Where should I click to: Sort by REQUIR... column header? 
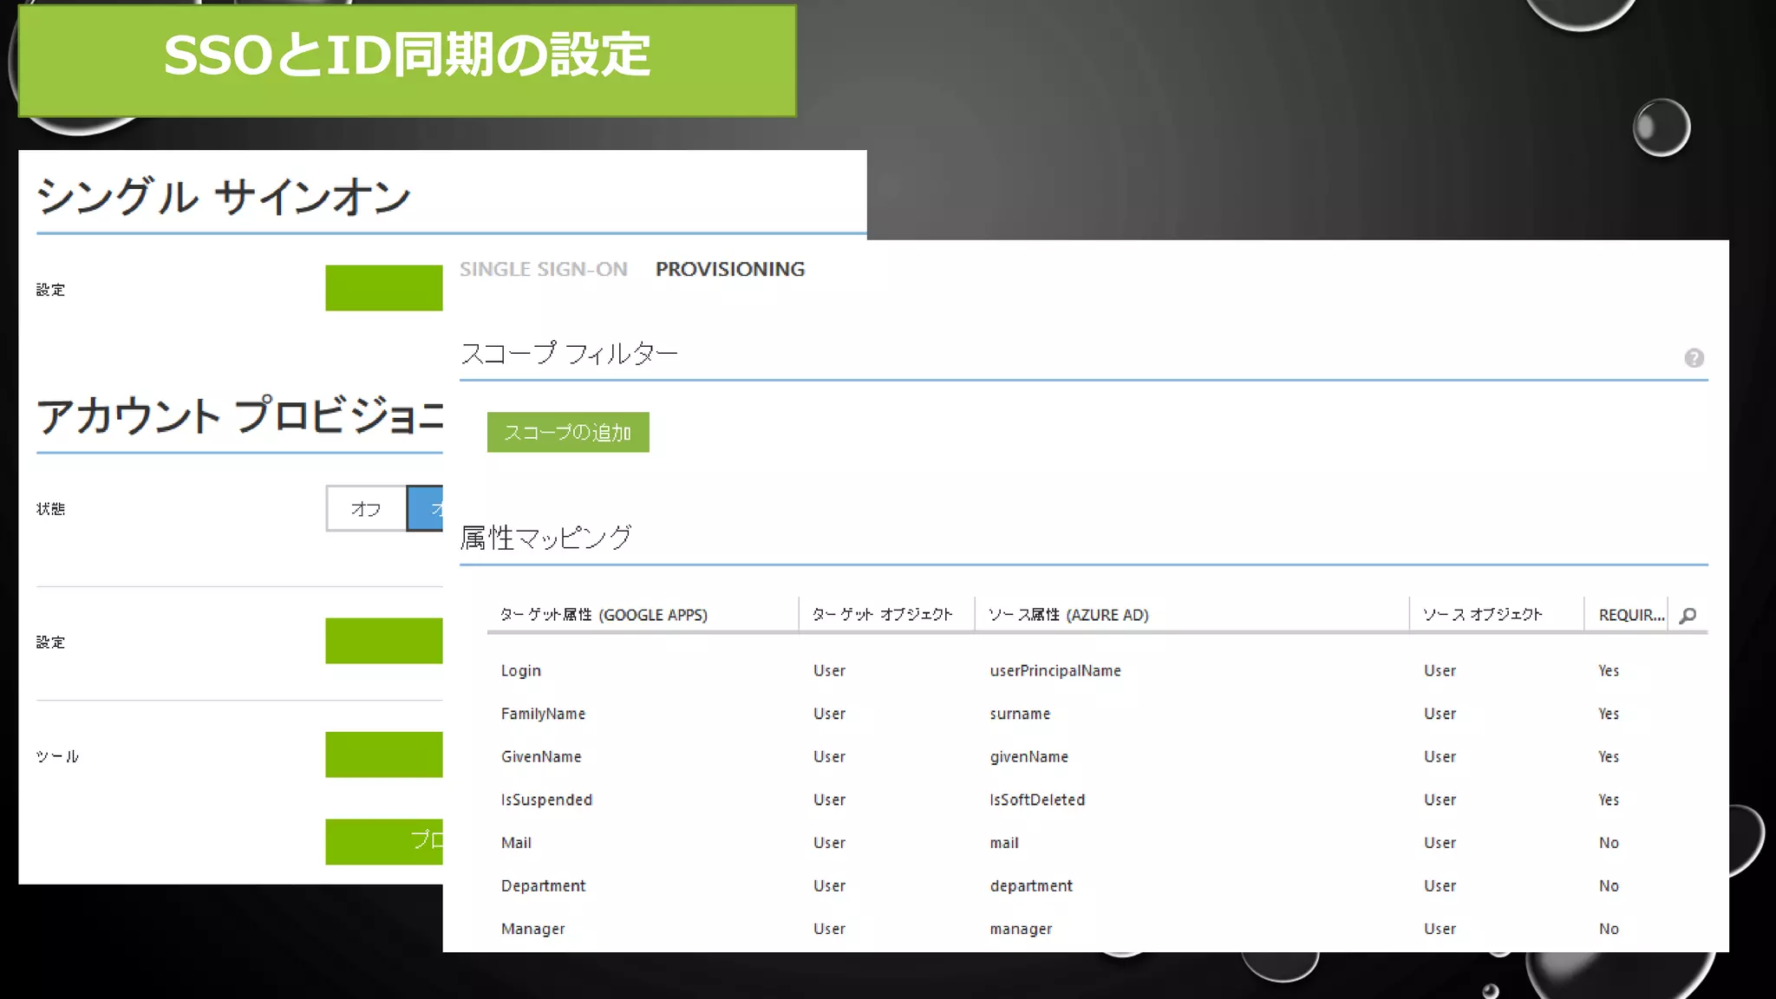pyautogui.click(x=1630, y=615)
